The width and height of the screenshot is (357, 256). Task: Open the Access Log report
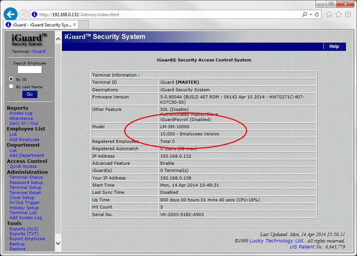[x=21, y=113]
